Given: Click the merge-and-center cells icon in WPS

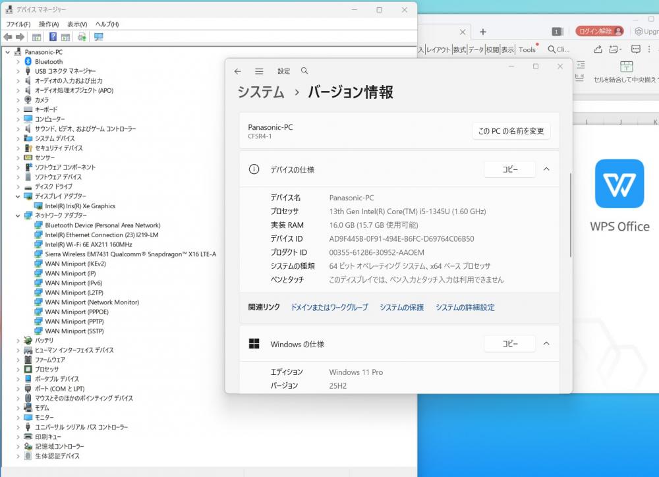Looking at the screenshot, I should [x=626, y=66].
